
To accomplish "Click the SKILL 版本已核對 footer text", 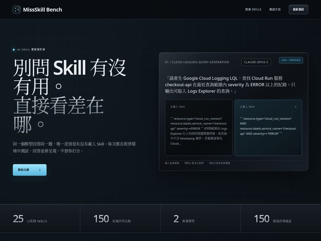I will click(194, 163).
